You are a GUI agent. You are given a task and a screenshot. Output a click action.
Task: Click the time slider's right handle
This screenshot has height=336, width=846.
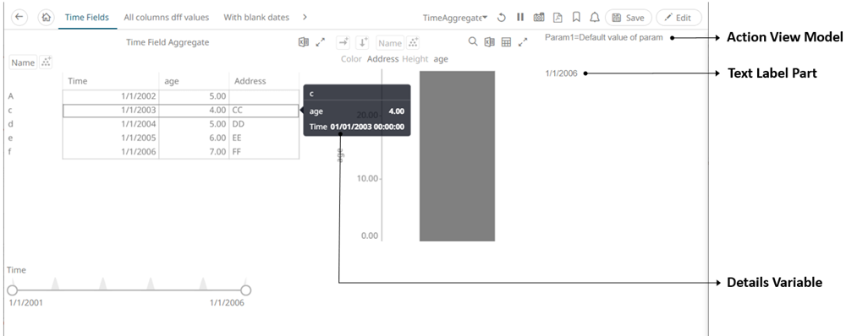(x=245, y=290)
